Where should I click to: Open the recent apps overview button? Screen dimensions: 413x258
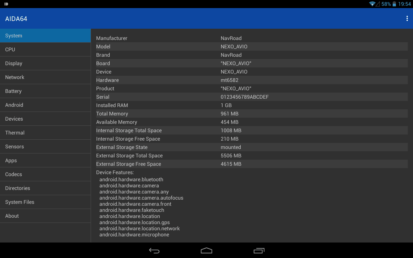click(259, 251)
